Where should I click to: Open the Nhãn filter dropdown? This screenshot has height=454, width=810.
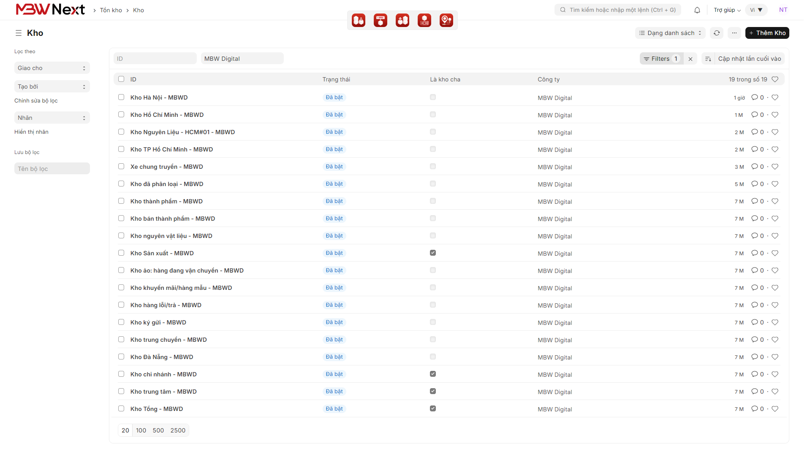click(x=52, y=118)
